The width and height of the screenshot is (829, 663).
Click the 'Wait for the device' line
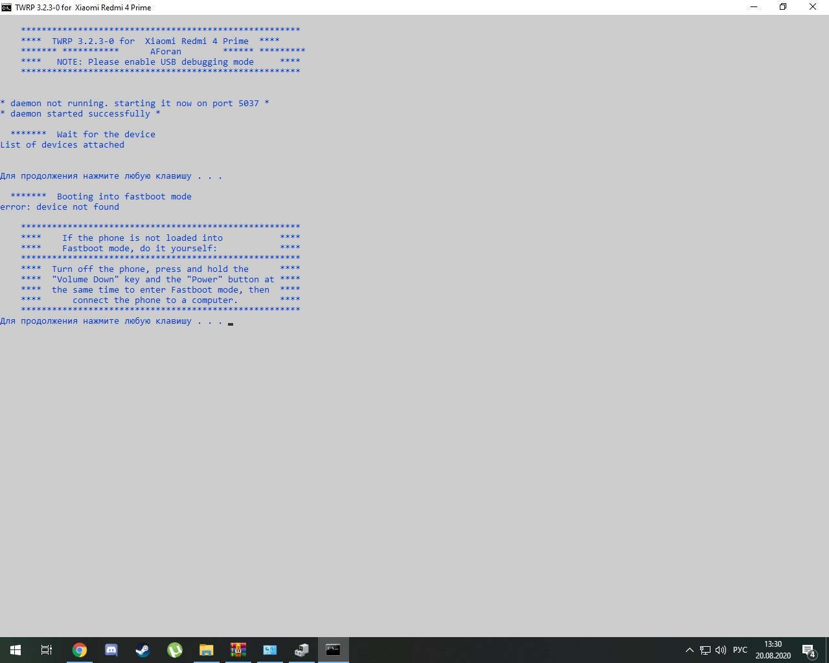106,135
